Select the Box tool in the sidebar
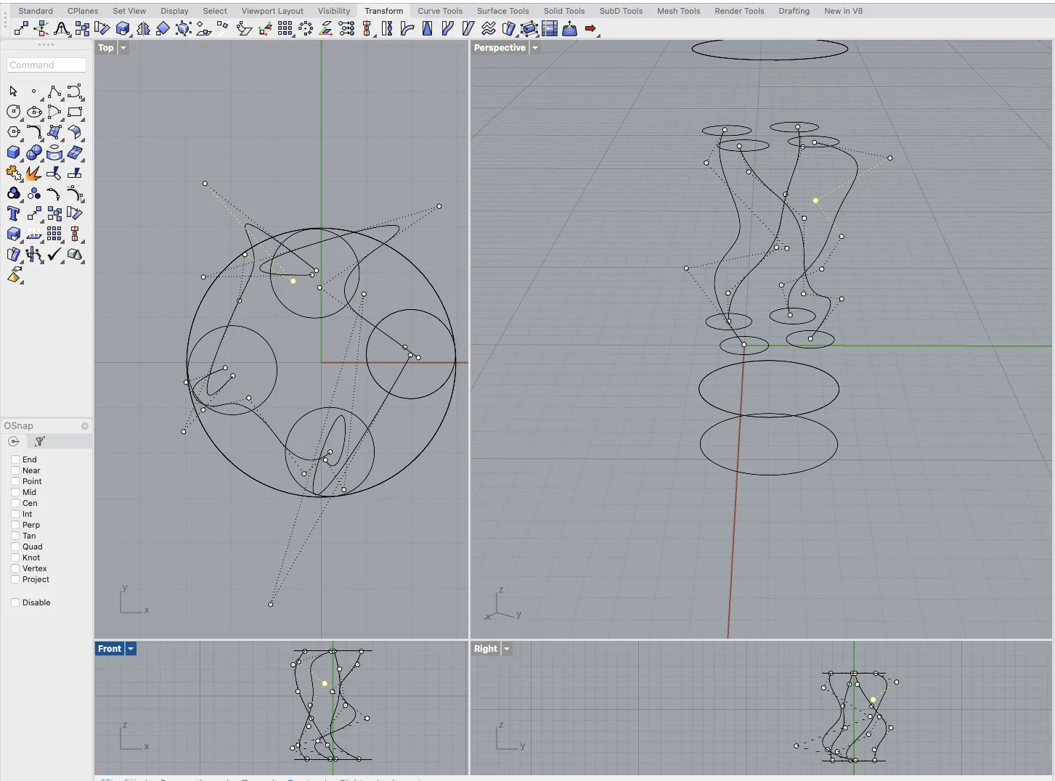 click(13, 153)
